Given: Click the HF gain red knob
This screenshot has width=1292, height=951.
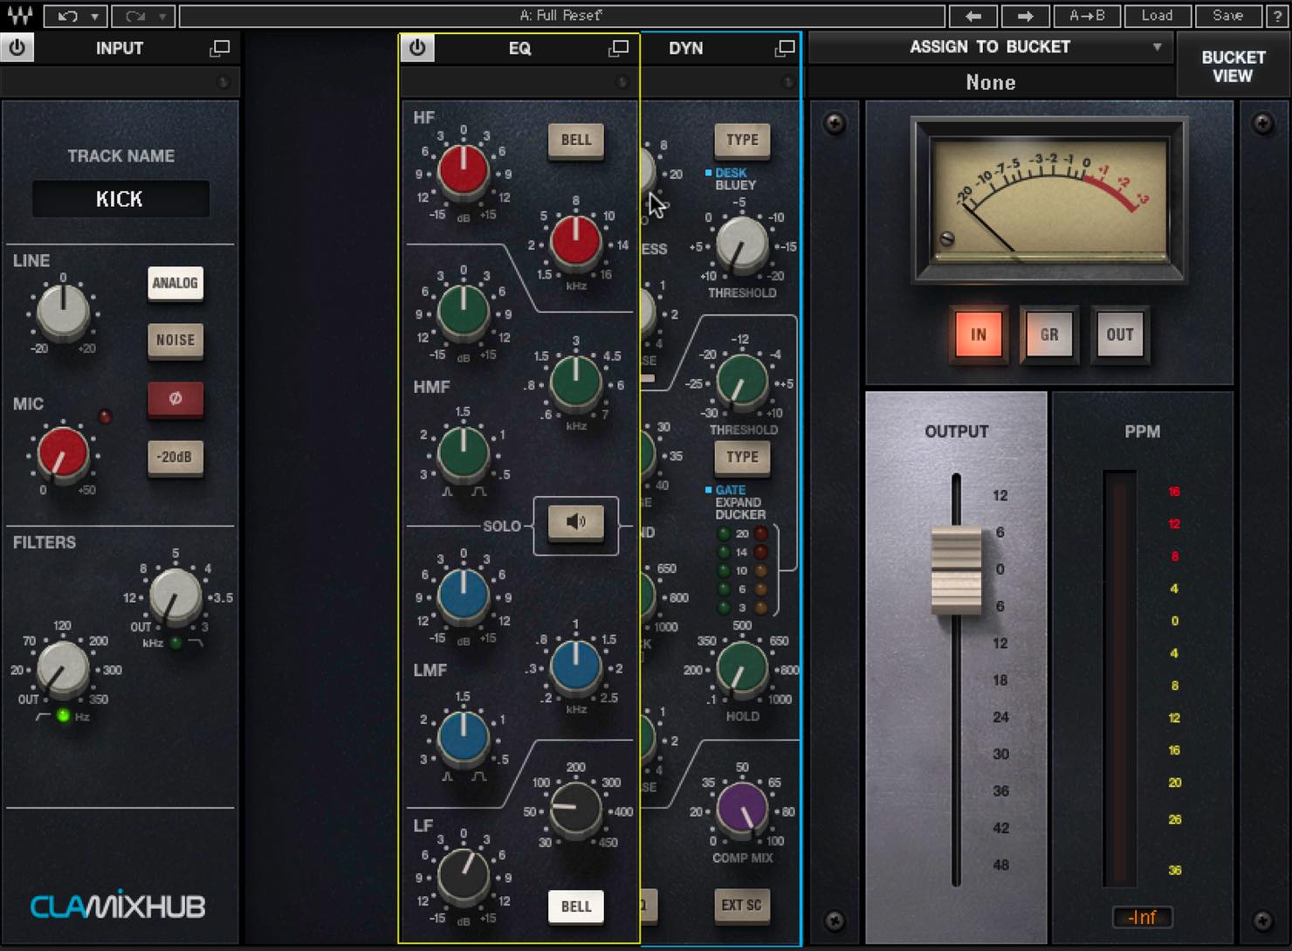Looking at the screenshot, I should click(464, 171).
